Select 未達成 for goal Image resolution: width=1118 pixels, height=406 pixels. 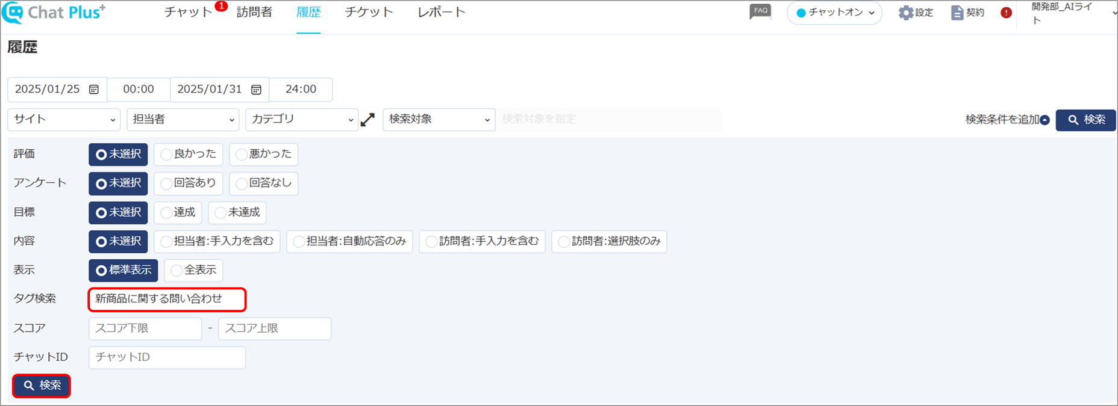click(x=237, y=212)
